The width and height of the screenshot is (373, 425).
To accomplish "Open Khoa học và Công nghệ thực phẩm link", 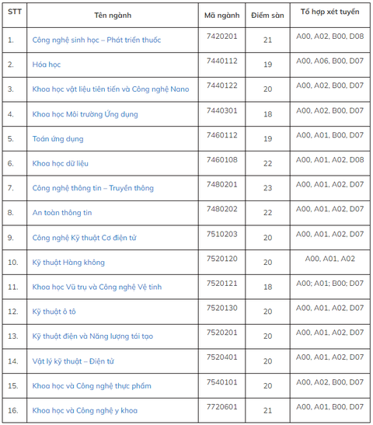I will 92,386.
